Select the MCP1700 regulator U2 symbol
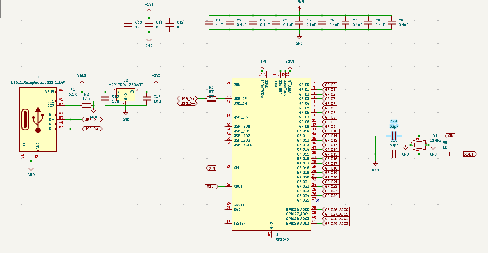488x253 pixels. pyautogui.click(x=125, y=96)
